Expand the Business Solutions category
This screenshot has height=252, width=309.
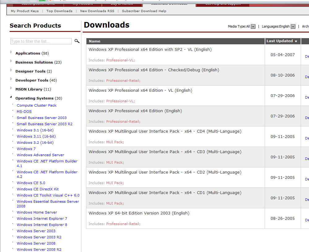click(11, 61)
